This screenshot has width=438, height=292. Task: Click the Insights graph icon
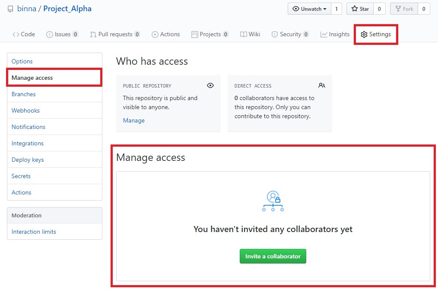[324, 35]
